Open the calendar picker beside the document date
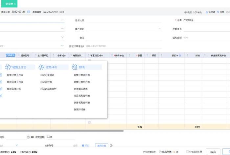The width and height of the screenshot is (230, 155). 29,12
